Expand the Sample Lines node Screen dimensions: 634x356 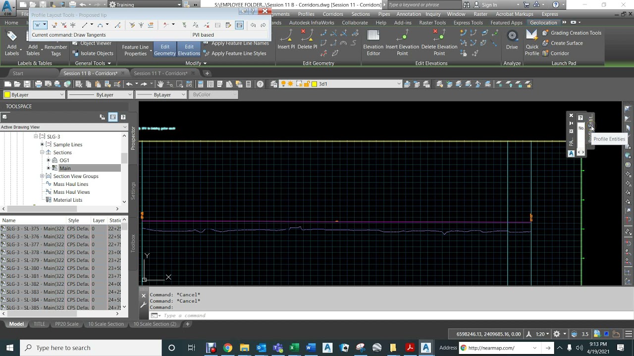[42, 144]
